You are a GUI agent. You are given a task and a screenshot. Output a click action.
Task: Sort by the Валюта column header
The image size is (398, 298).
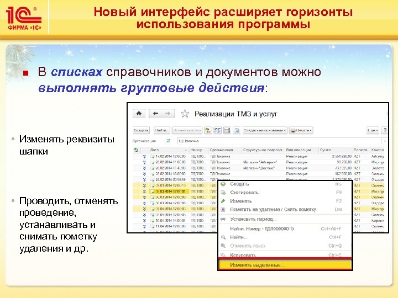(x=362, y=150)
